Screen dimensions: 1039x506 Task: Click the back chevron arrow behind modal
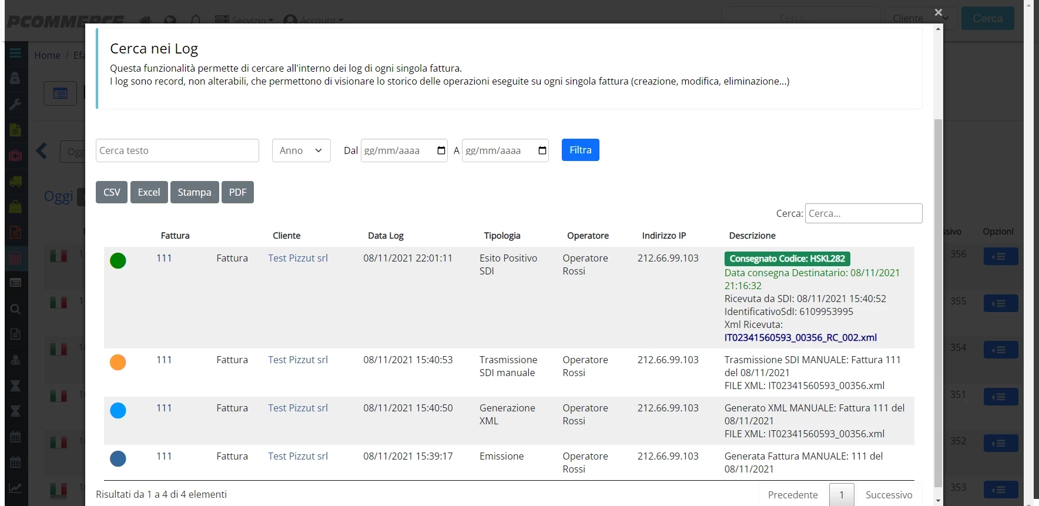click(42, 151)
